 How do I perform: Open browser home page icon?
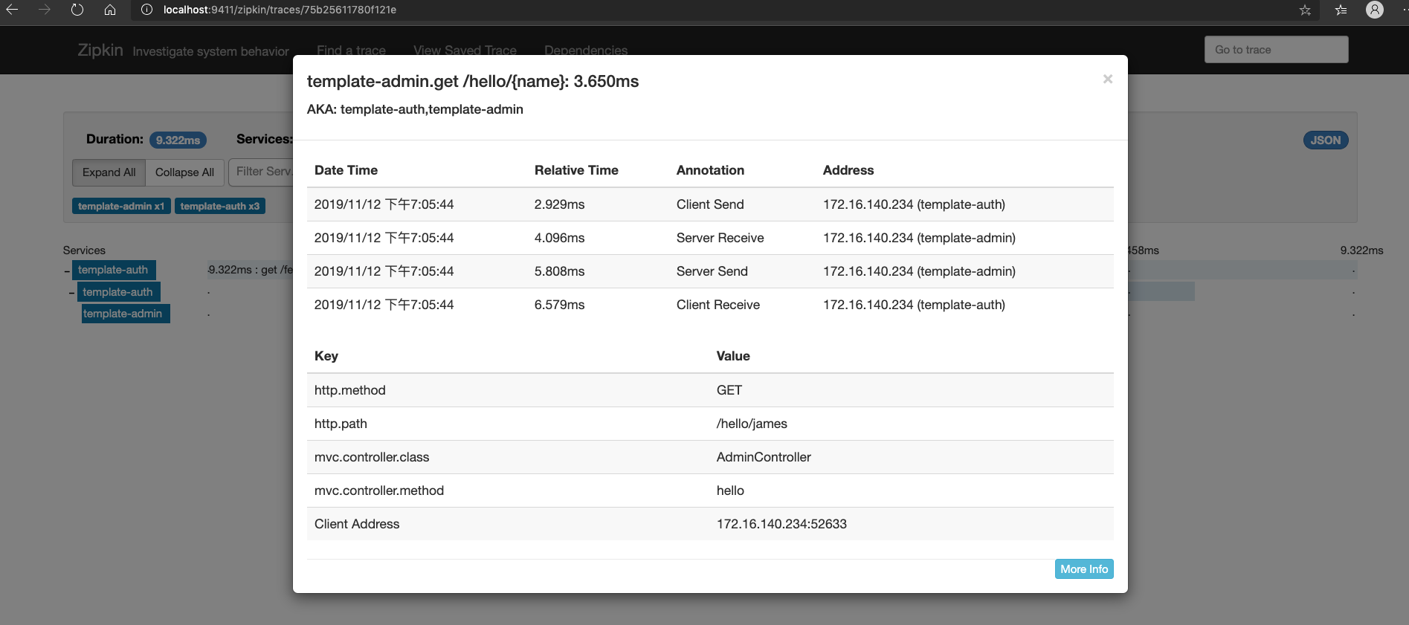[110, 10]
